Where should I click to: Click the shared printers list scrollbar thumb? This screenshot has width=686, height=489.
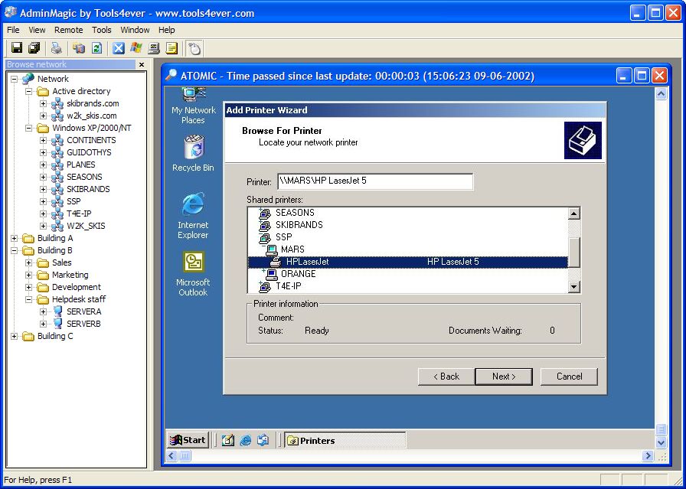point(574,253)
